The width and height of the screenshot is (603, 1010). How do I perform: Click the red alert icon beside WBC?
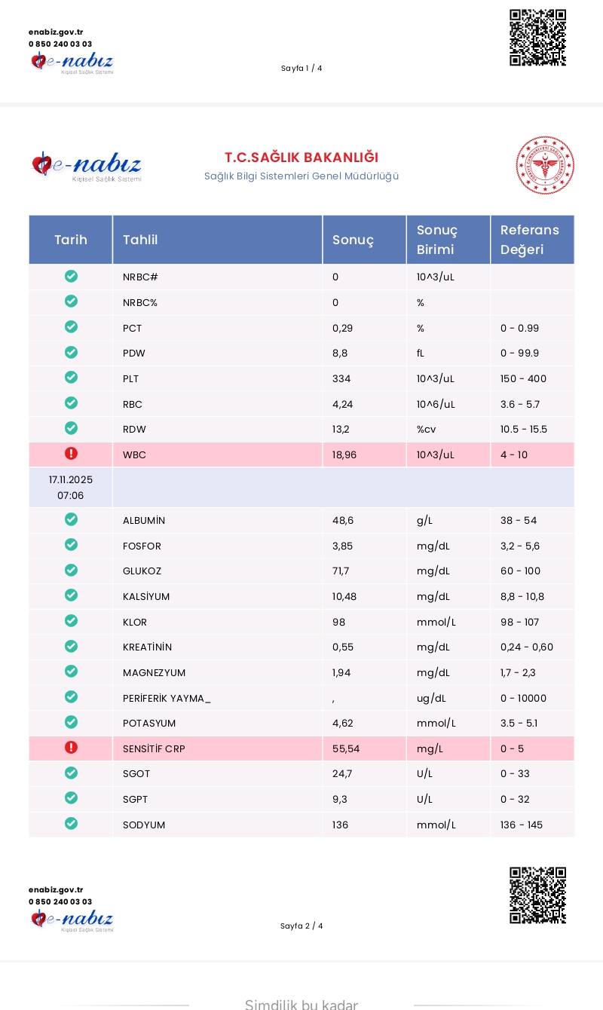pos(71,454)
